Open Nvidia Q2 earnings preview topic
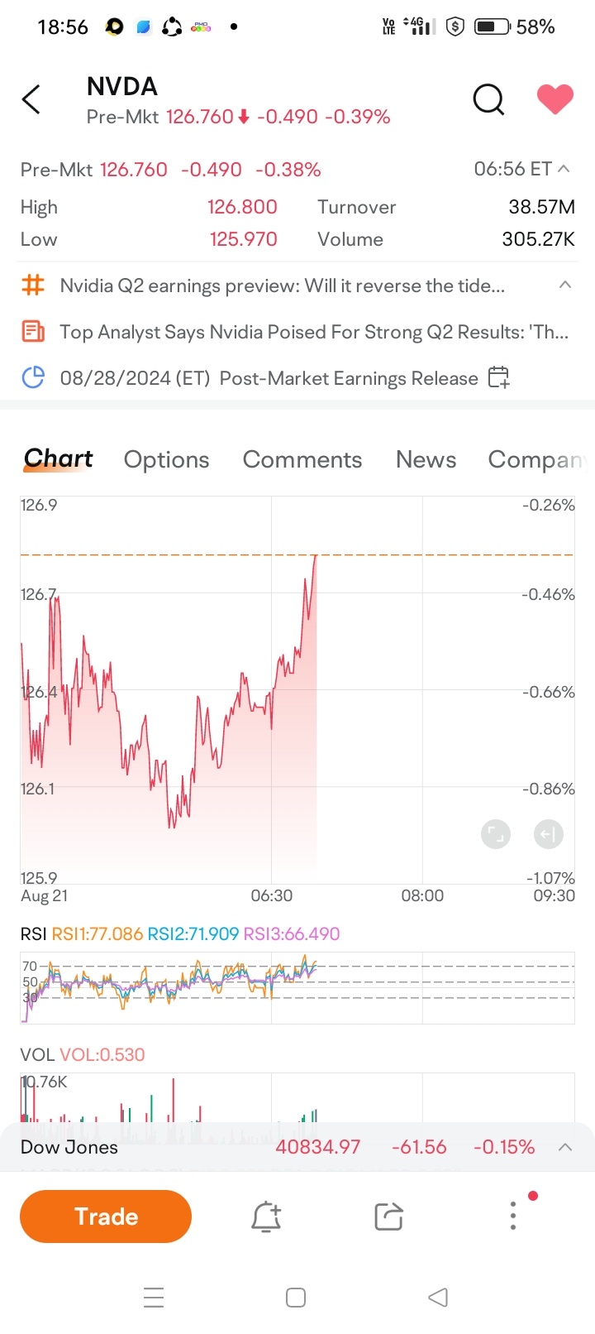The height and width of the screenshot is (1334, 595). [282, 286]
